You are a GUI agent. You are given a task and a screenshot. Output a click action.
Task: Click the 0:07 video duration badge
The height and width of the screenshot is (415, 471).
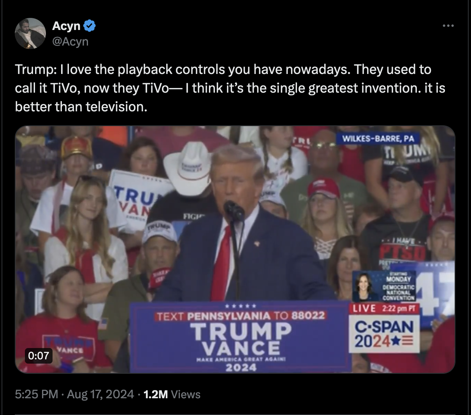pos(39,355)
